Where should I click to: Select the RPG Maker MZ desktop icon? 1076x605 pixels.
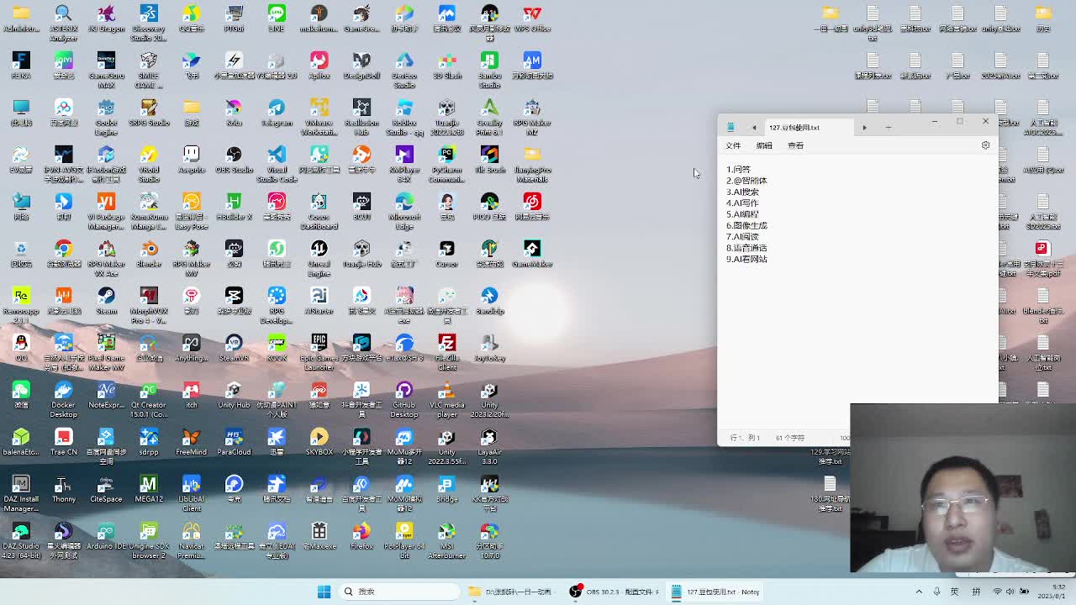pyautogui.click(x=532, y=117)
